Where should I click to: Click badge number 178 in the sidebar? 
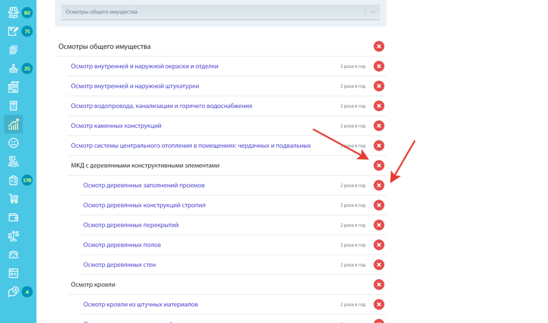(x=27, y=180)
